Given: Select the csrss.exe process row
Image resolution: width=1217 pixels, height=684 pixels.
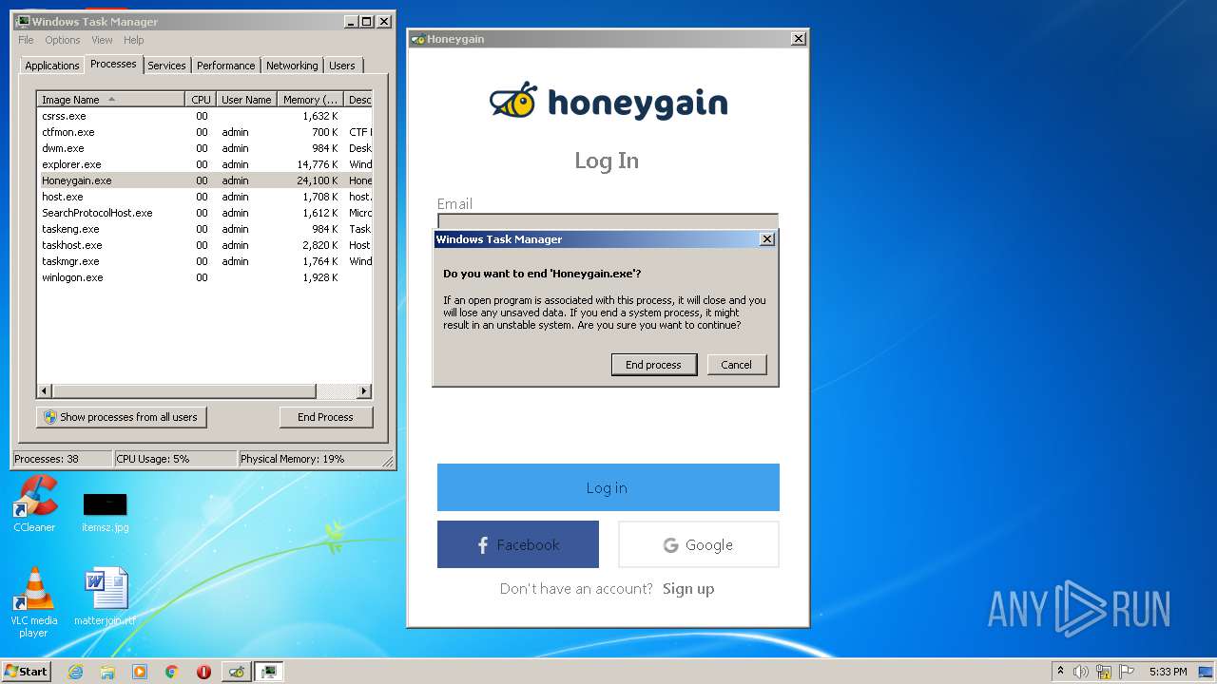Looking at the screenshot, I should pos(204,116).
